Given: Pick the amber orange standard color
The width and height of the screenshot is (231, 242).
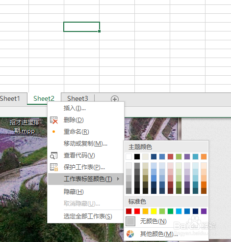Looking at the screenshot, I should [x=145, y=211].
